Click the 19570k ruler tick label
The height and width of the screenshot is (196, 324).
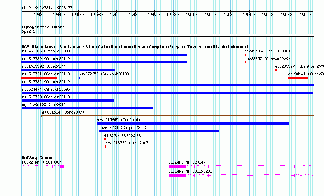[306, 15]
